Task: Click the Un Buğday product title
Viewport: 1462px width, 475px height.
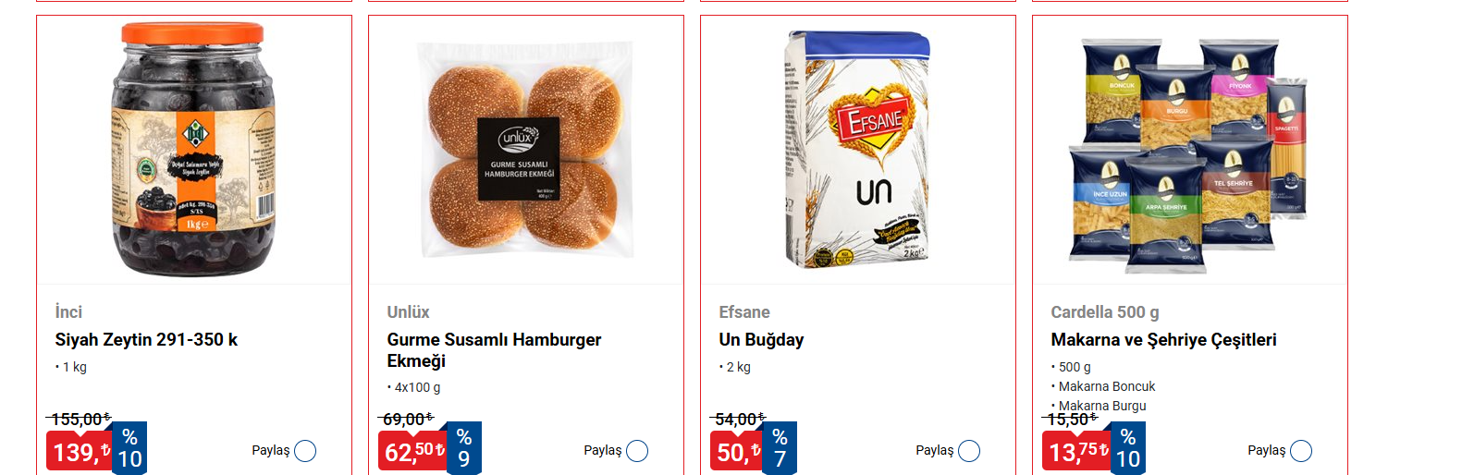Action: pyautogui.click(x=761, y=340)
